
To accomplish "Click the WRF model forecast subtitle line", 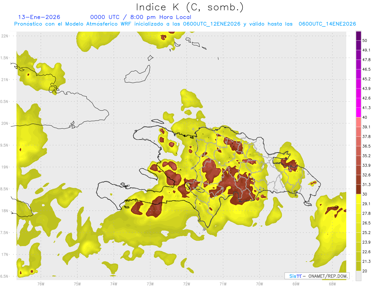I will click(185, 24).
